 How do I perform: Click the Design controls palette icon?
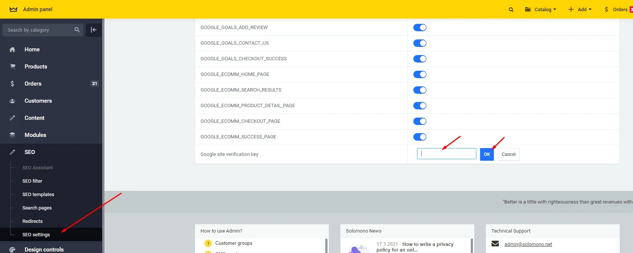coord(12,250)
